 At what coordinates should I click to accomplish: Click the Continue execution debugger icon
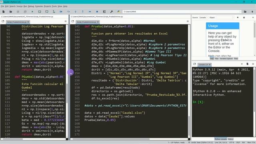click(90, 12)
